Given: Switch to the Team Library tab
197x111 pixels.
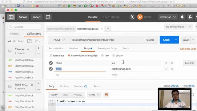Looking at the screenshot, I should [x=111, y=17].
